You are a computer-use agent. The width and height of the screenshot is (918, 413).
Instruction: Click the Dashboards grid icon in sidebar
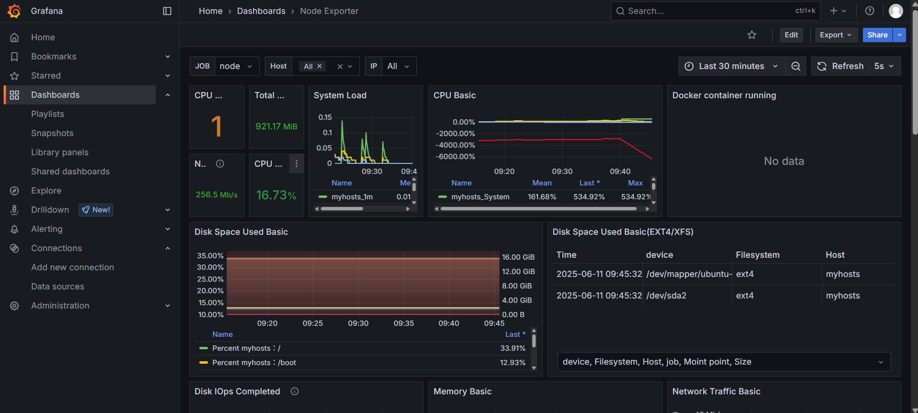pyautogui.click(x=14, y=95)
